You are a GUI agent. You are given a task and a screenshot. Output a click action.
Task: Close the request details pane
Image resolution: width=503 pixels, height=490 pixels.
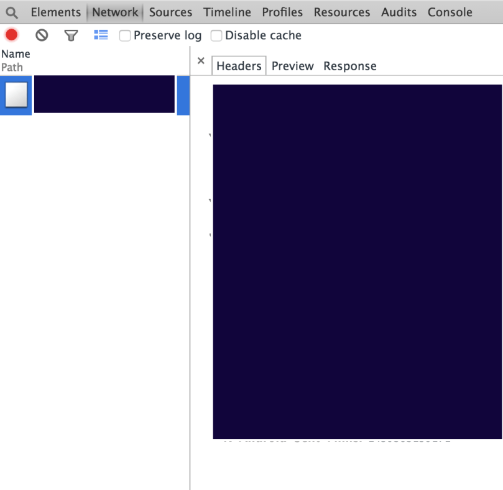pos(201,60)
